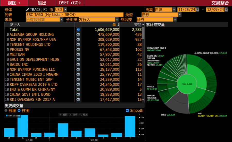The width and height of the screenshot is (232, 142).
Task: Open the start date calendar icon
Action: [197, 10]
